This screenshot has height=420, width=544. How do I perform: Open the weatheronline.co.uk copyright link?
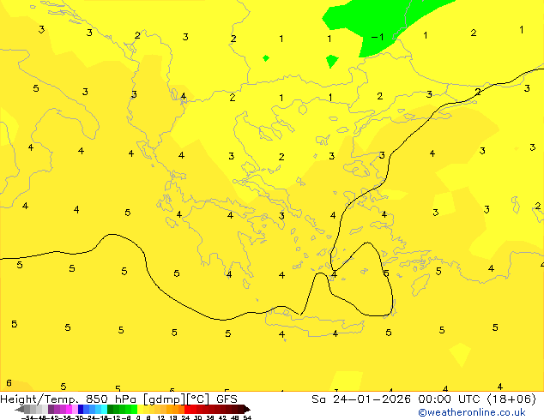472,412
